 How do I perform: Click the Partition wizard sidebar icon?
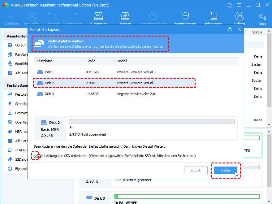tap(10, 54)
